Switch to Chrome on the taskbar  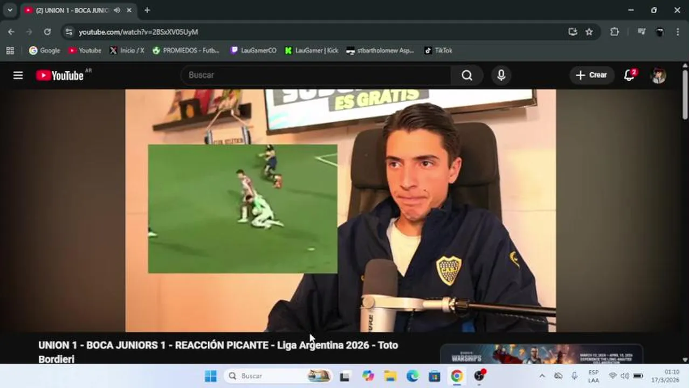(x=457, y=376)
